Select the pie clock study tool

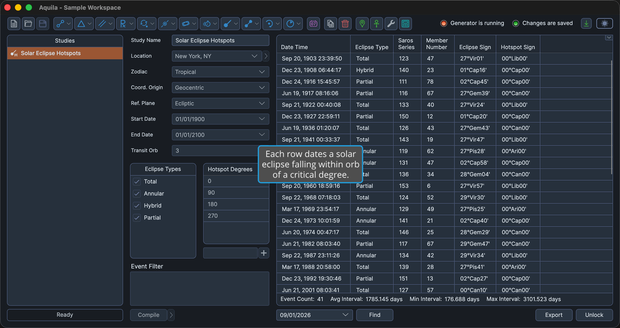pos(293,24)
